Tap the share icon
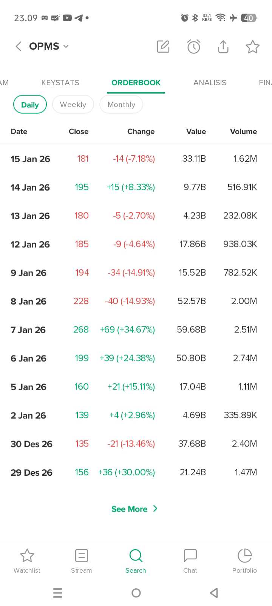The image size is (272, 606). click(x=223, y=47)
